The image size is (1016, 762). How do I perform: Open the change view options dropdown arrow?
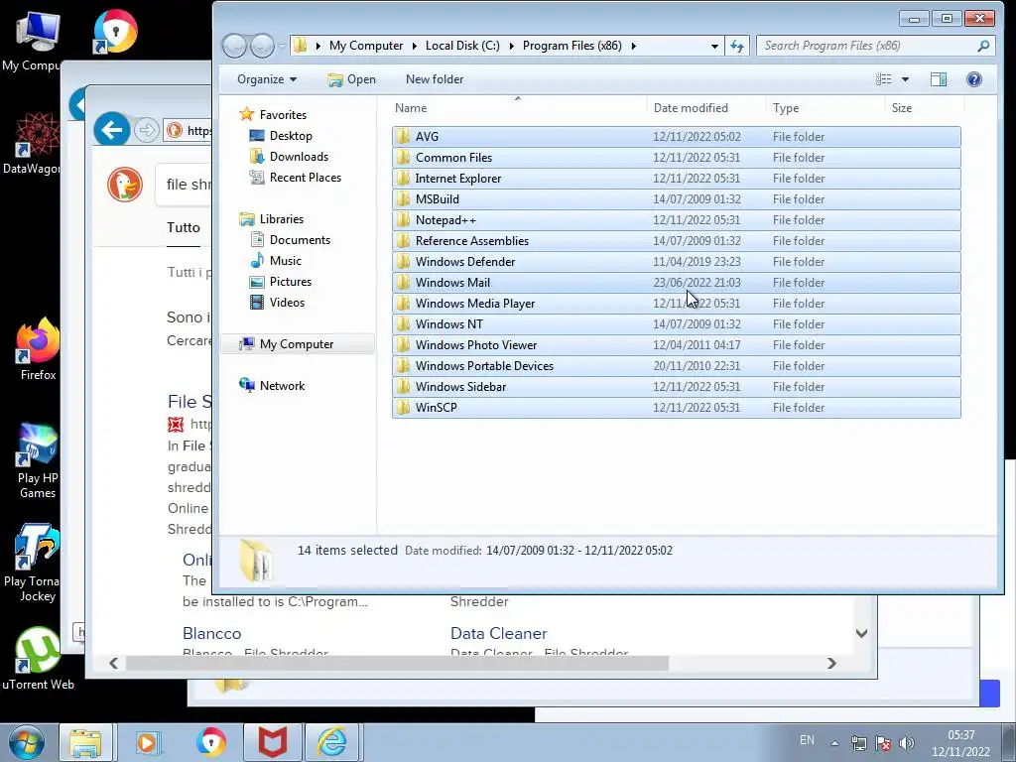coord(905,79)
